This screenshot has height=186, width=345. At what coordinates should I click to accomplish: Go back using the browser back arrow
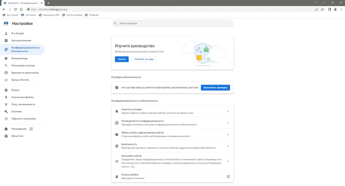4,9
